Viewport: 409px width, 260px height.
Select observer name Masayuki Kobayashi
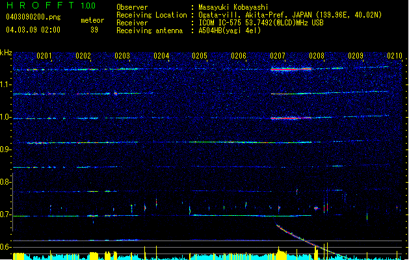233,7
